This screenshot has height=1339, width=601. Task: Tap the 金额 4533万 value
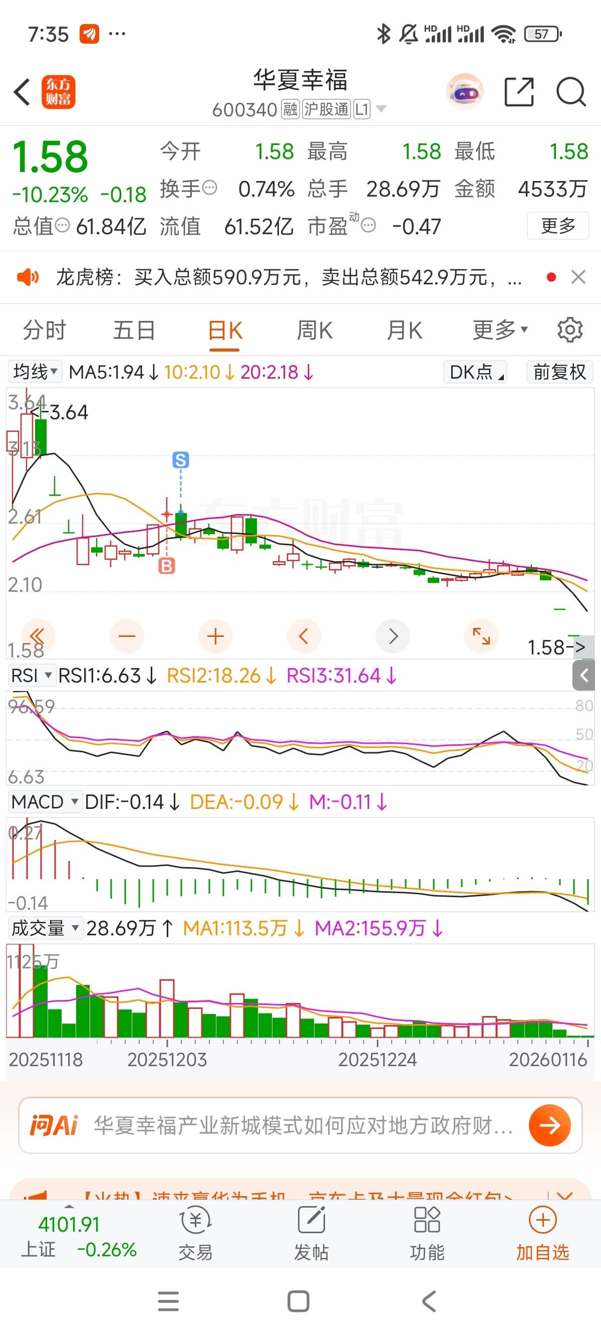(x=552, y=189)
